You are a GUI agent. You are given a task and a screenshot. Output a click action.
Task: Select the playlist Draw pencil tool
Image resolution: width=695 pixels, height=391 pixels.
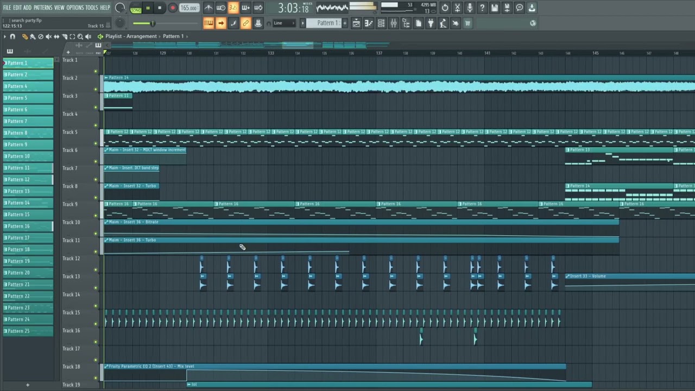24,36
